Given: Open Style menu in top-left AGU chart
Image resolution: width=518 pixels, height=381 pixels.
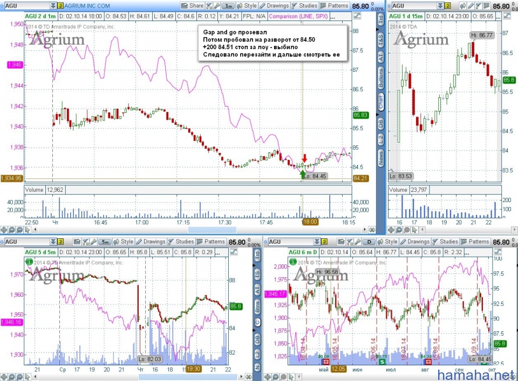Looking at the screenshot, I should pyautogui.click(x=247, y=5).
